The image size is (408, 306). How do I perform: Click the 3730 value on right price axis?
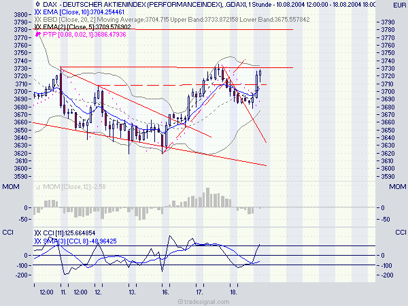388,69
